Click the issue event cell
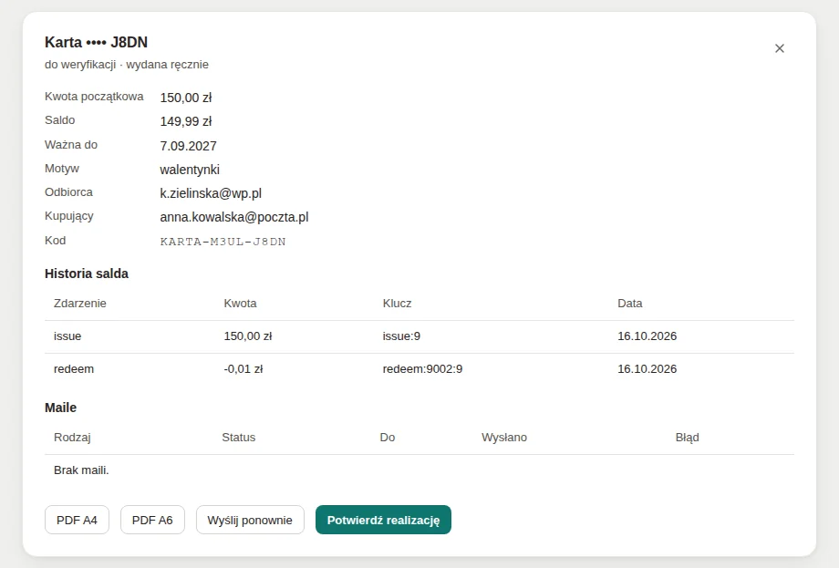839x568 pixels. 67,336
